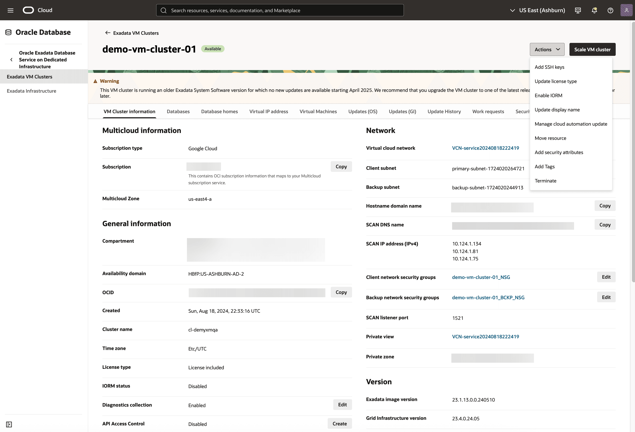Collapse the sidebar with the bottom-left panel icon
The width and height of the screenshot is (635, 432).
(x=9, y=424)
